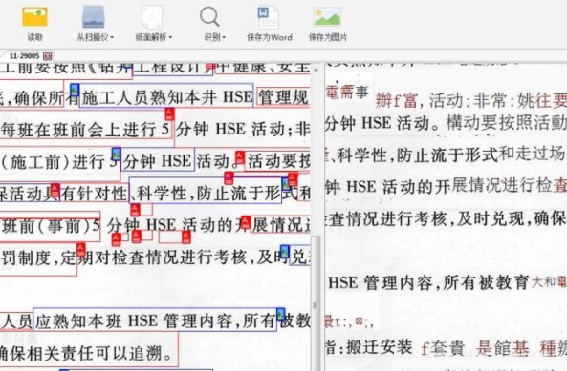This screenshot has width=567, height=371.
Task: Click recognized text 分钟 HSE 活动 in result pane
Action: (x=382, y=123)
